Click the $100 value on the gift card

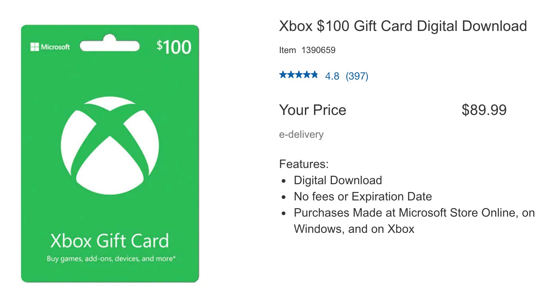point(174,47)
